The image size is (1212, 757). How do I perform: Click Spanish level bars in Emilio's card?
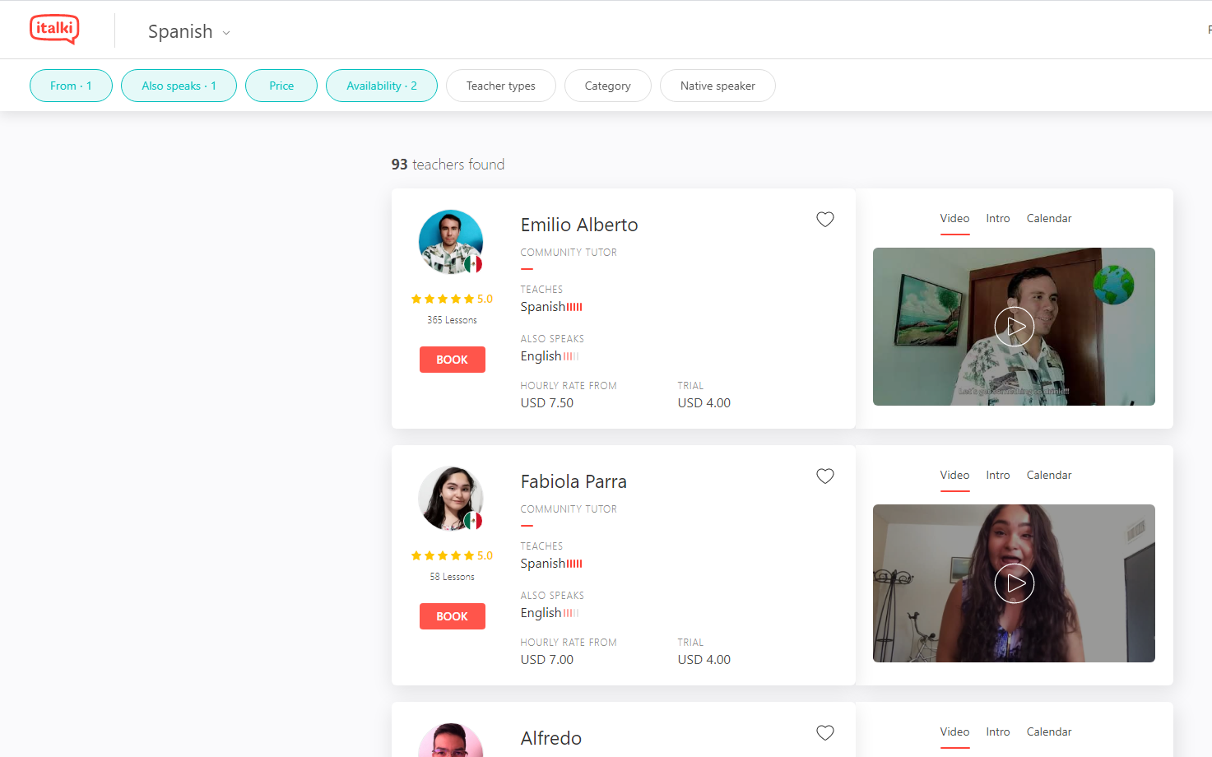(574, 307)
